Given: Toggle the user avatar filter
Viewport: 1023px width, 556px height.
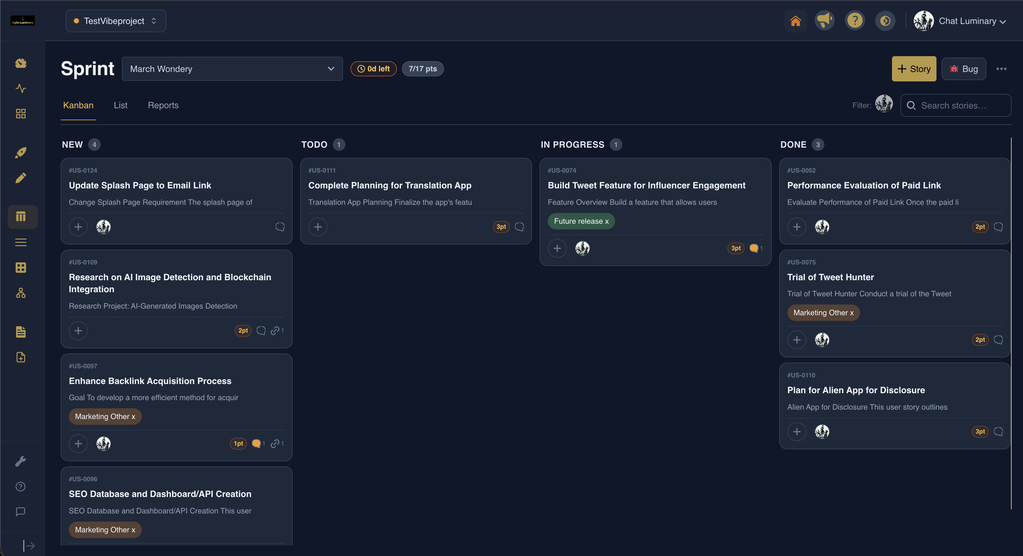Looking at the screenshot, I should click(884, 104).
